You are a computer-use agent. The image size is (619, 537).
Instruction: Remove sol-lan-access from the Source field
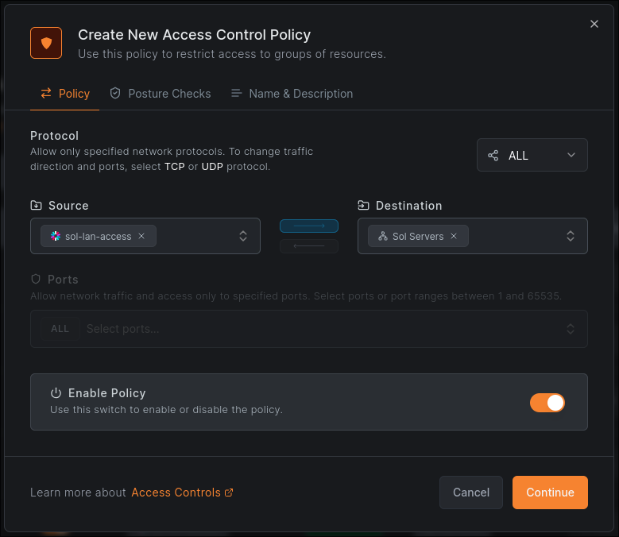(141, 236)
